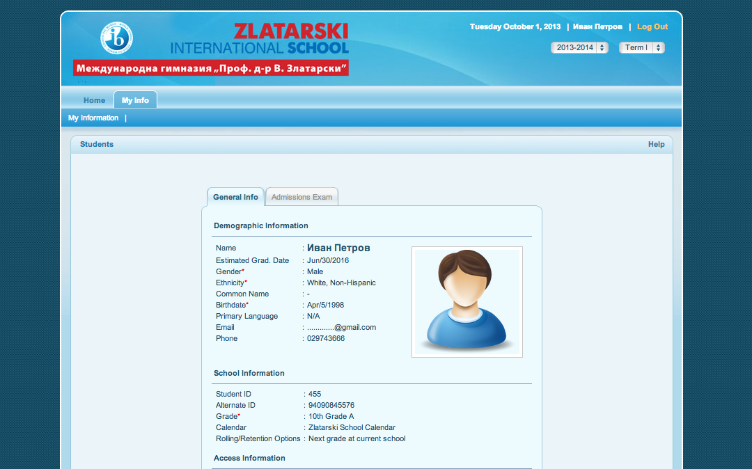Image resolution: width=752 pixels, height=469 pixels.
Task: Click the Student ID value 455
Action: point(315,394)
